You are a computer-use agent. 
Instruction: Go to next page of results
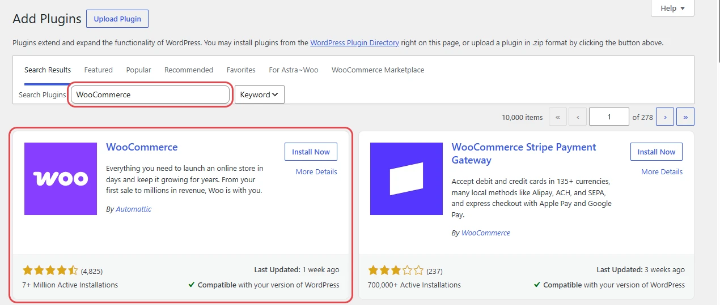point(665,117)
